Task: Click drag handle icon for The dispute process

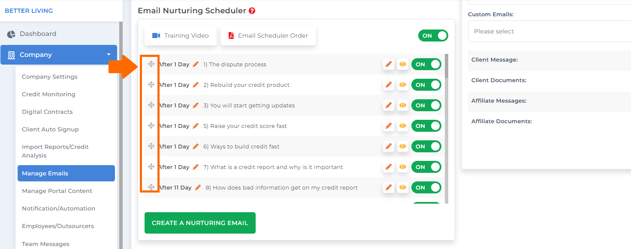Action: click(151, 64)
